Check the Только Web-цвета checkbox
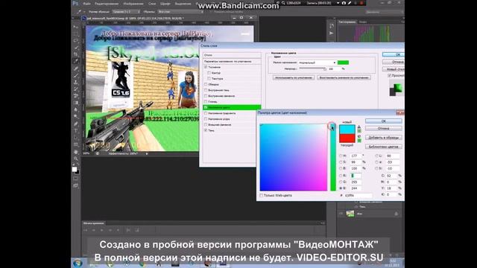The height and width of the screenshot is (268, 477). (x=261, y=195)
